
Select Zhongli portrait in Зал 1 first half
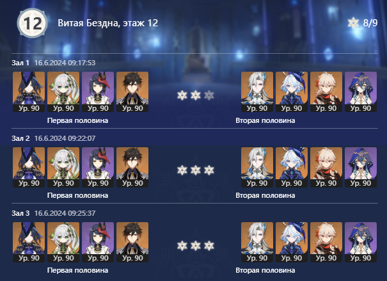tap(132, 92)
